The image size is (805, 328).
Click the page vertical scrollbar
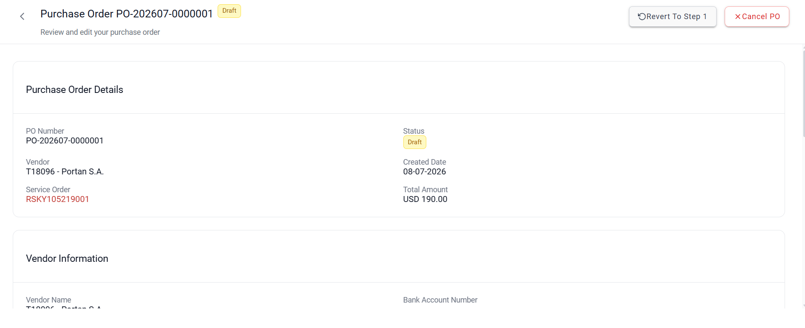click(x=803, y=176)
